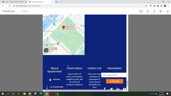Open the green shield extension
The height and width of the screenshot is (96, 171).
(151, 6)
